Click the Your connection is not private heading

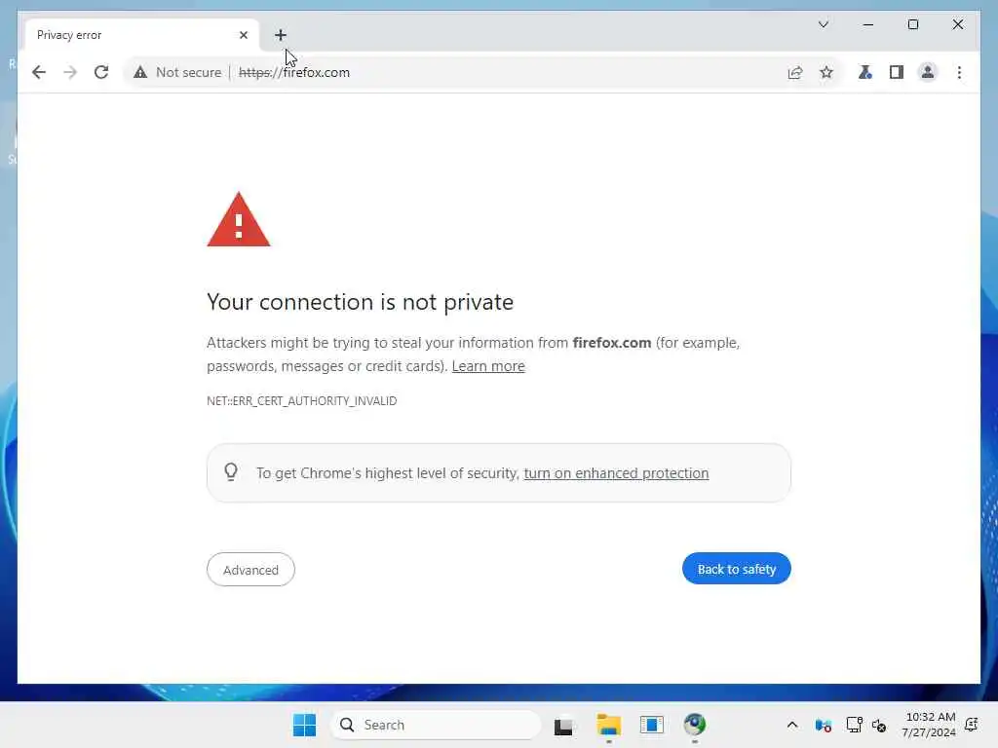click(361, 302)
